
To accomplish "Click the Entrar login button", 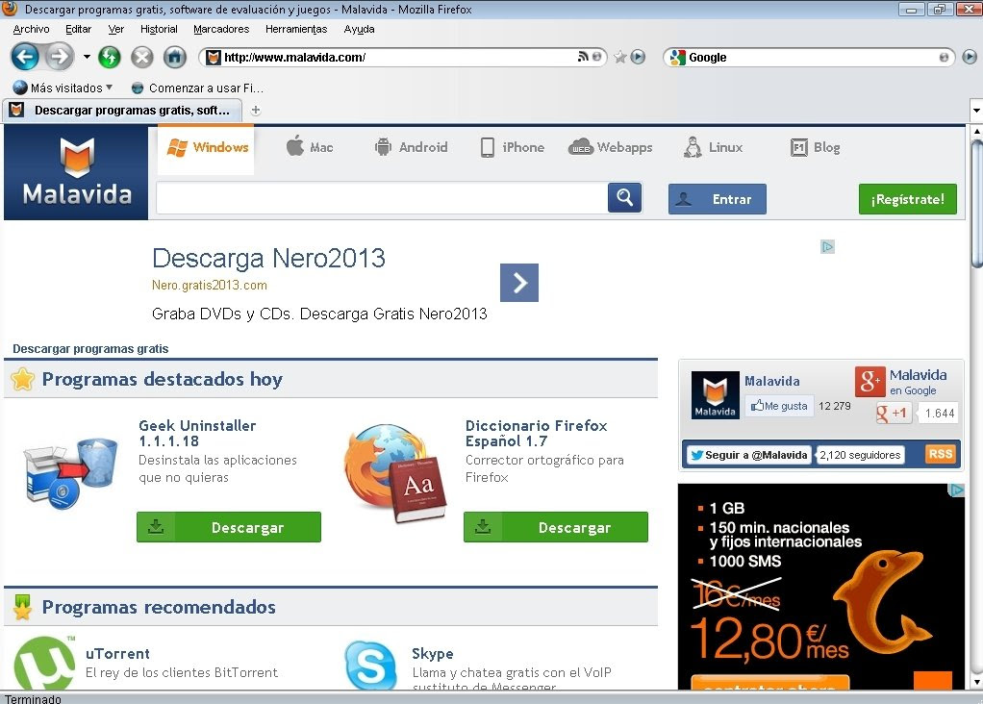I will (718, 199).
